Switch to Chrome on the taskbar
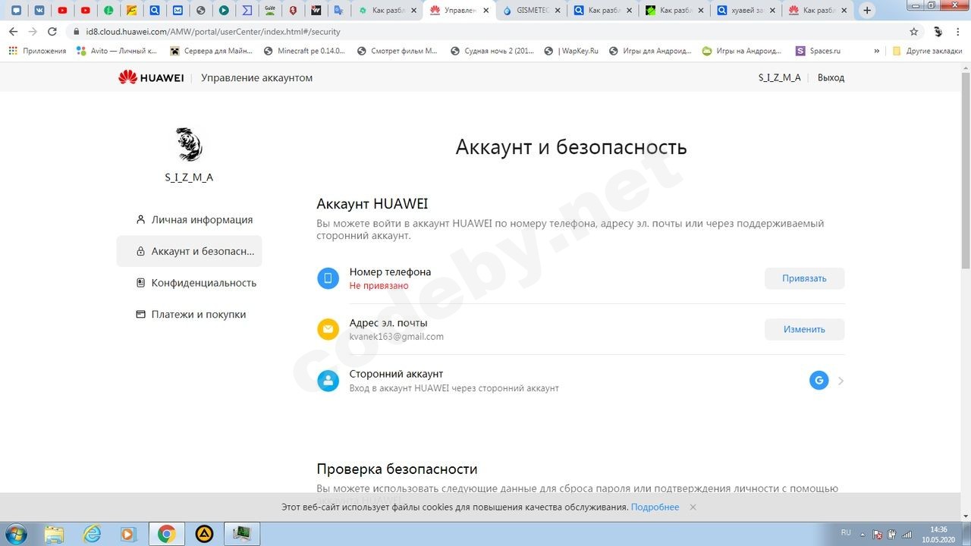The image size is (971, 546). click(x=166, y=534)
